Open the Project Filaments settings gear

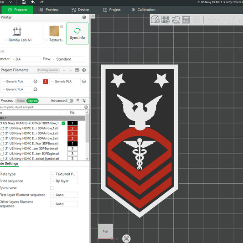[84, 70]
